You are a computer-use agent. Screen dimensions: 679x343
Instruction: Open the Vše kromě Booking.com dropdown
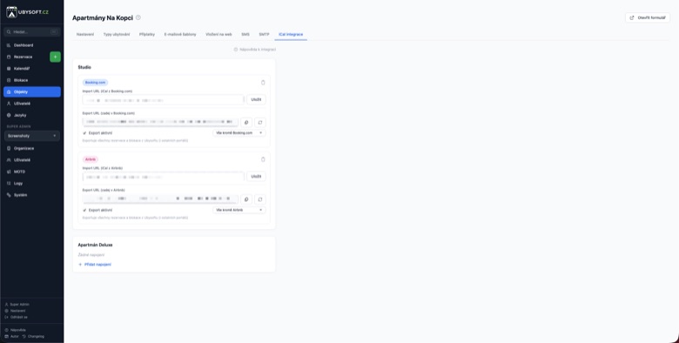(x=239, y=133)
